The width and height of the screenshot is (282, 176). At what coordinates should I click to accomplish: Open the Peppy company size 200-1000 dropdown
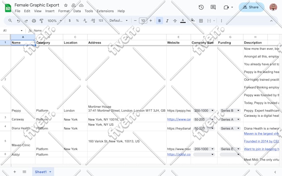(x=204, y=110)
